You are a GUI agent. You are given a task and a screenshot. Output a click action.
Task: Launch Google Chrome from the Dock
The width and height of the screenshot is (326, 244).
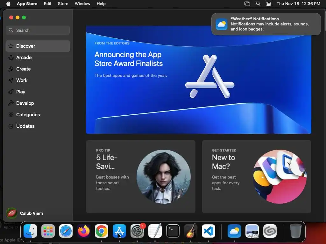(102, 231)
